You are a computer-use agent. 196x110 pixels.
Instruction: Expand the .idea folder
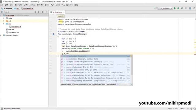(4, 18)
